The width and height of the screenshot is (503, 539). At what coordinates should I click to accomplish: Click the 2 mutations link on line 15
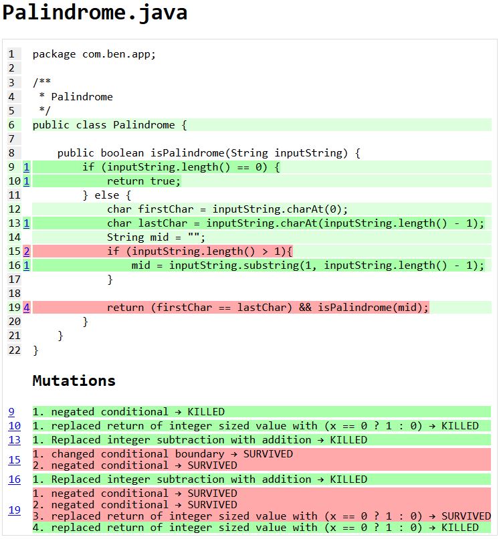click(x=26, y=251)
